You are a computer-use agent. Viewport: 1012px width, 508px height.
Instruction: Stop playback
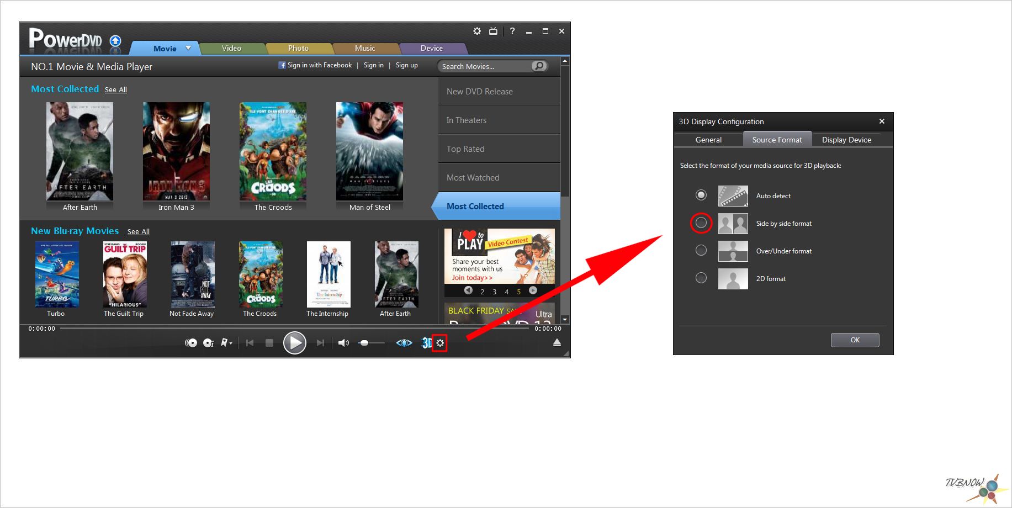[x=269, y=343]
